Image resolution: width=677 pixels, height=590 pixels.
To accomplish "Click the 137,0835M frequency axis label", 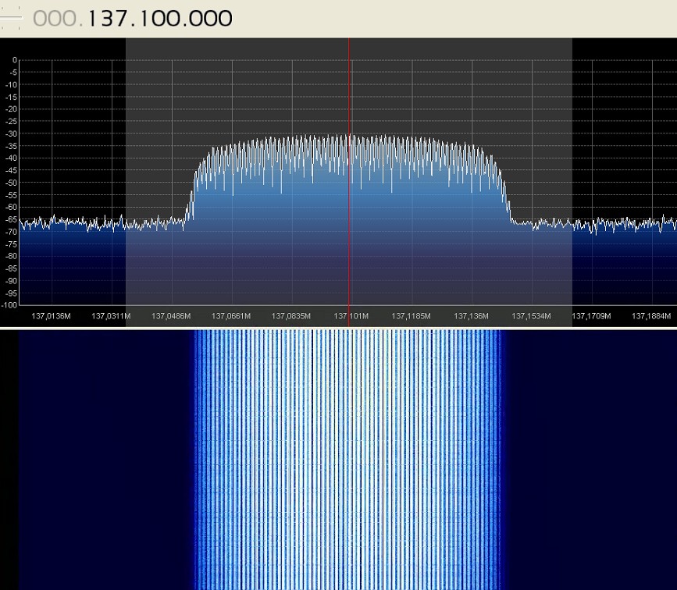I will (291, 316).
